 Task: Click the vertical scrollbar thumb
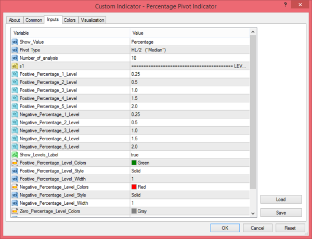click(x=253, y=112)
